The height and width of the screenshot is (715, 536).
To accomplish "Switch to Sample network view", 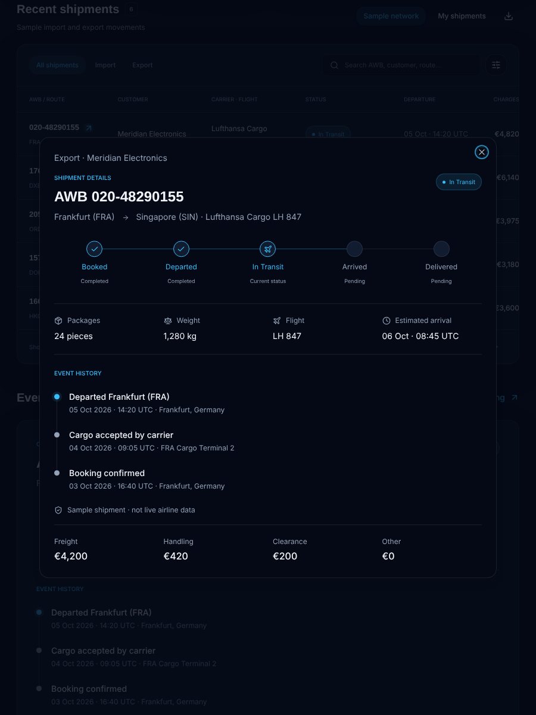I will (x=391, y=16).
